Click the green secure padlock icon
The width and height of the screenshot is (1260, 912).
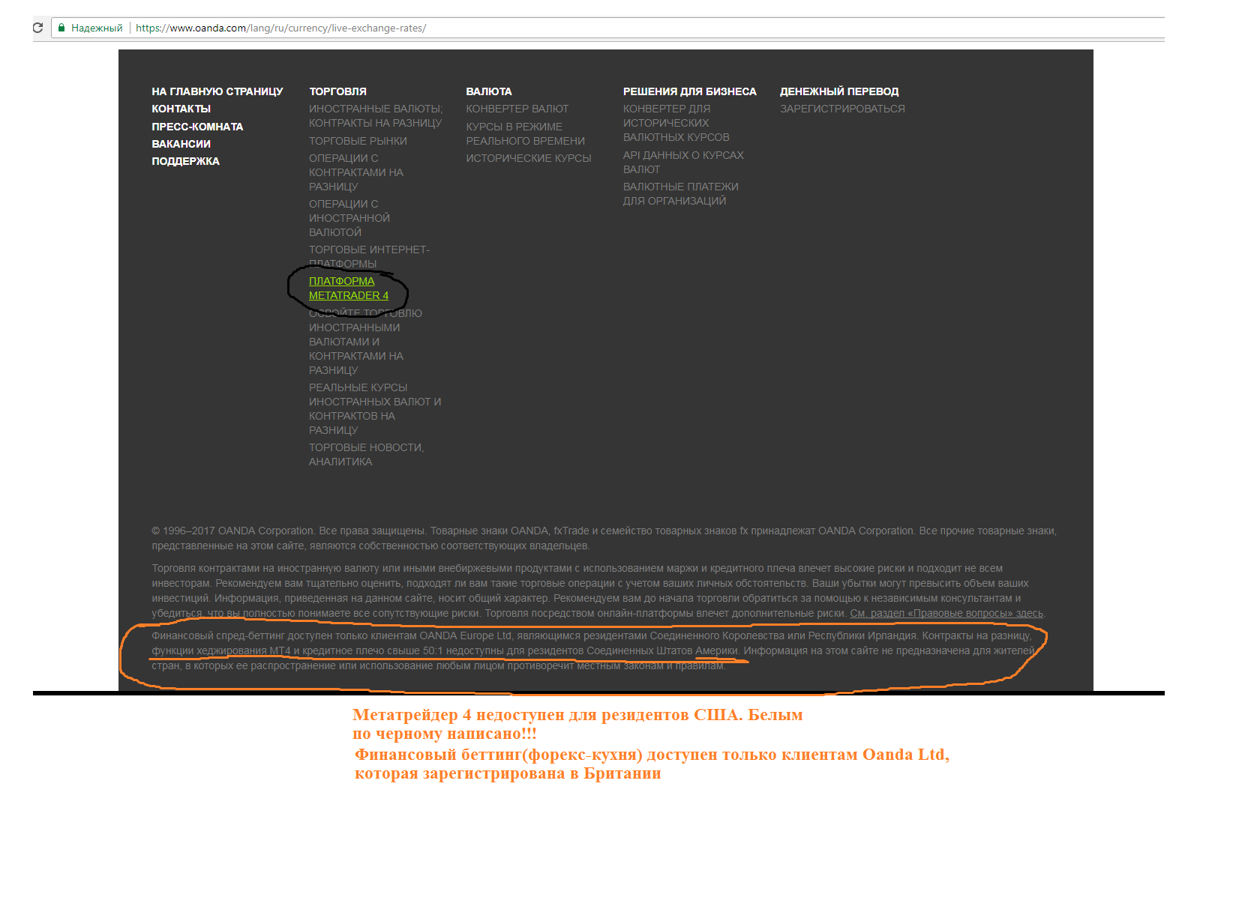pyautogui.click(x=61, y=28)
